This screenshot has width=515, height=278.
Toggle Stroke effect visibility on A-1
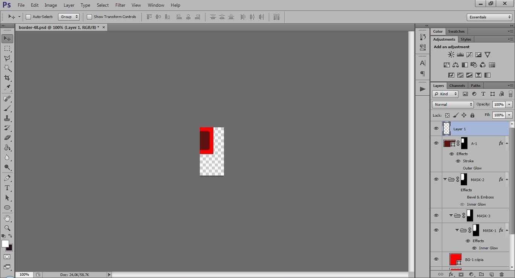click(458, 161)
